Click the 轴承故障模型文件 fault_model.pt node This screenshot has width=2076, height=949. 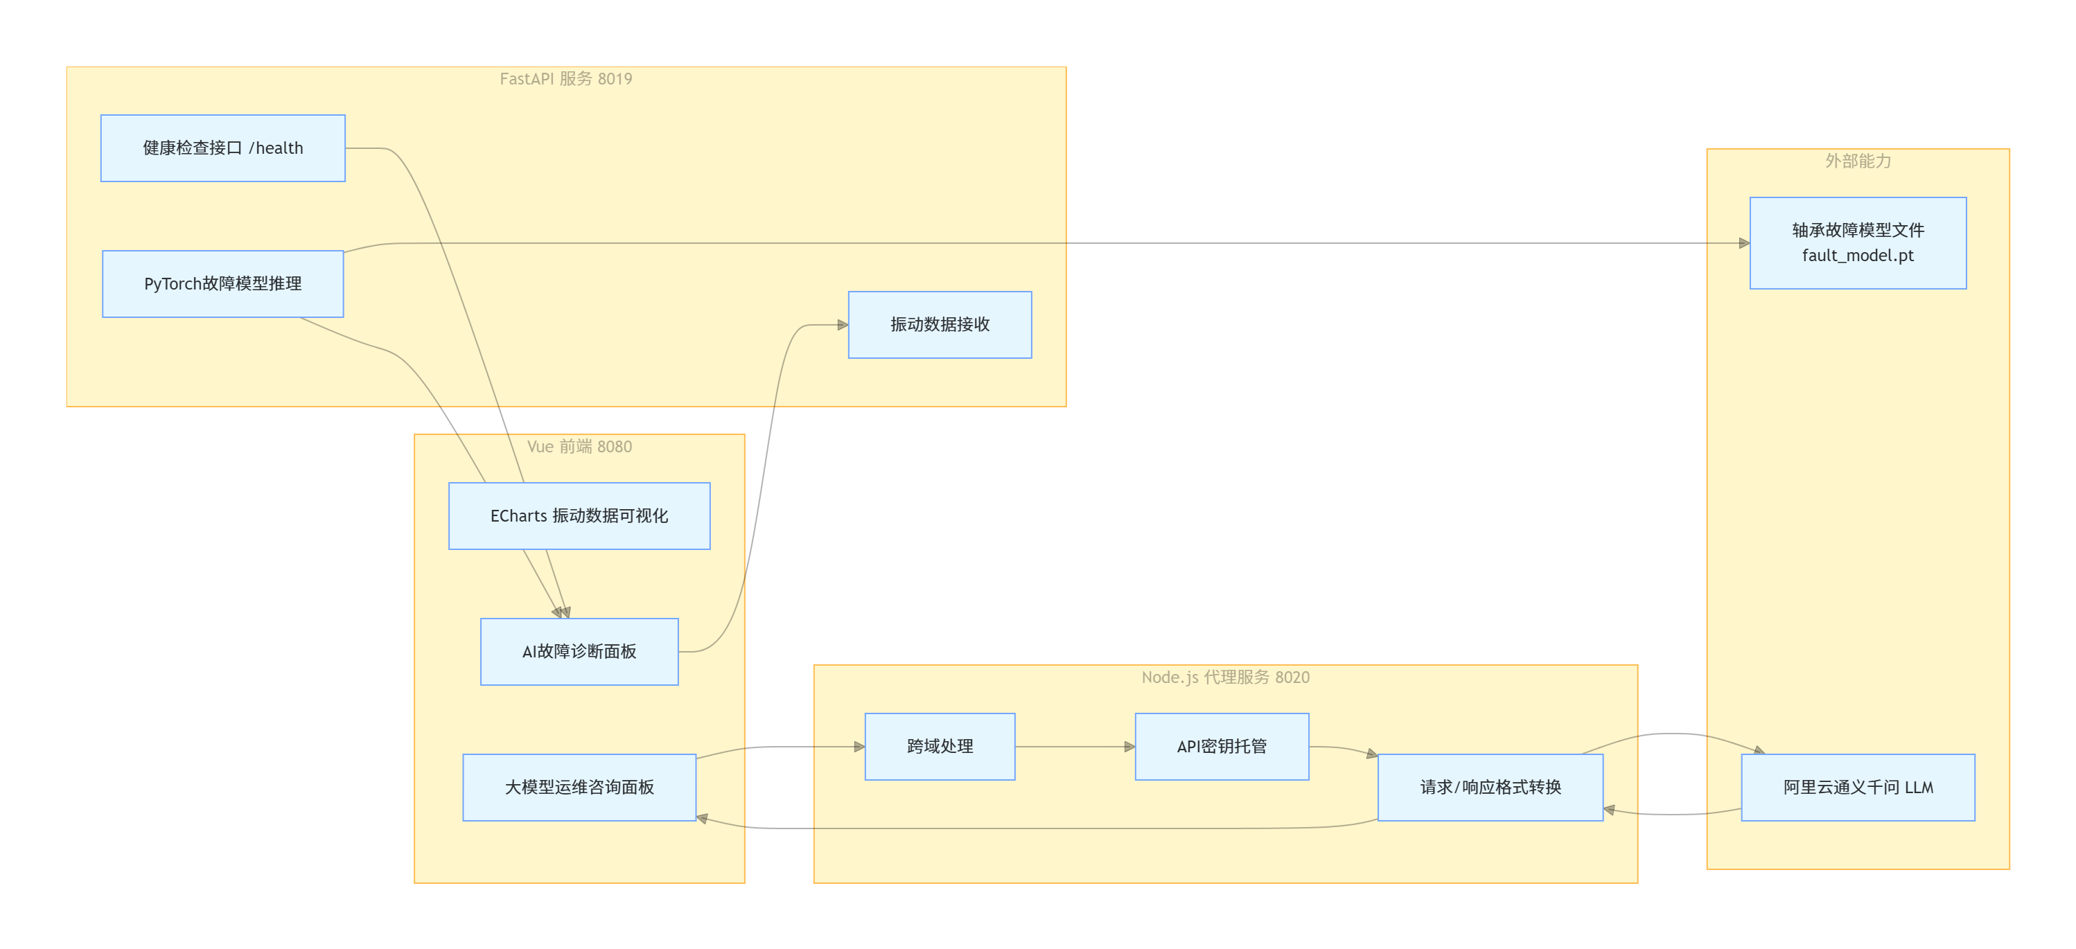tap(1858, 242)
